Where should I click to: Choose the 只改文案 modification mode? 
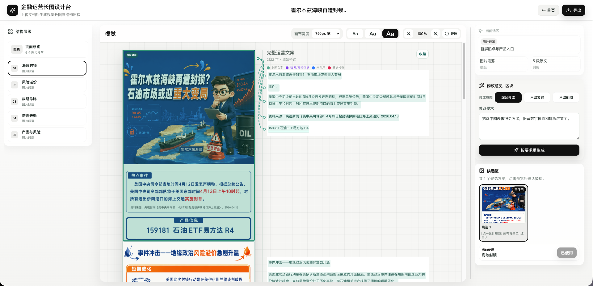pyautogui.click(x=537, y=97)
